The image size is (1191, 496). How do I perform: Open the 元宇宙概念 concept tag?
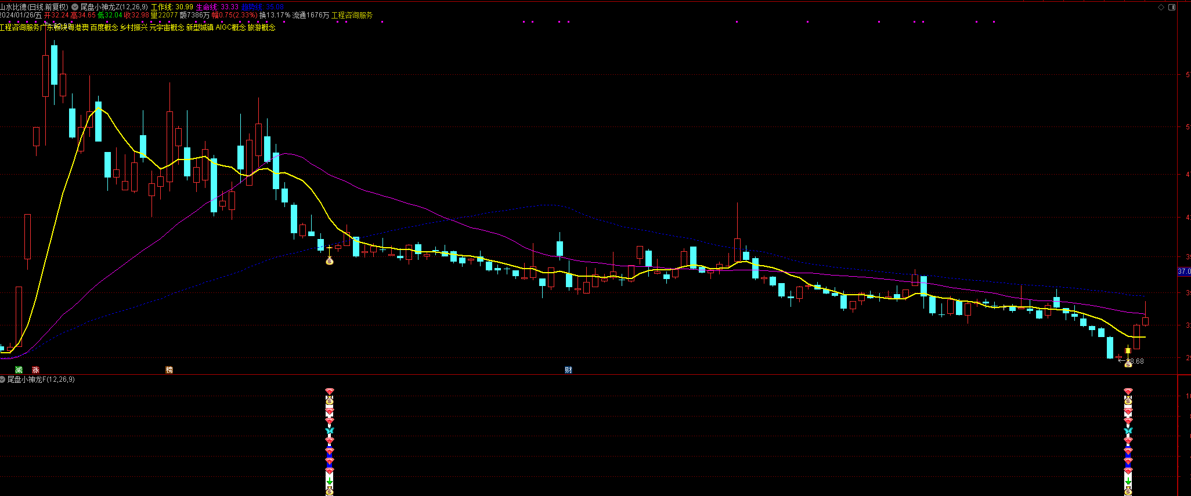(x=167, y=27)
